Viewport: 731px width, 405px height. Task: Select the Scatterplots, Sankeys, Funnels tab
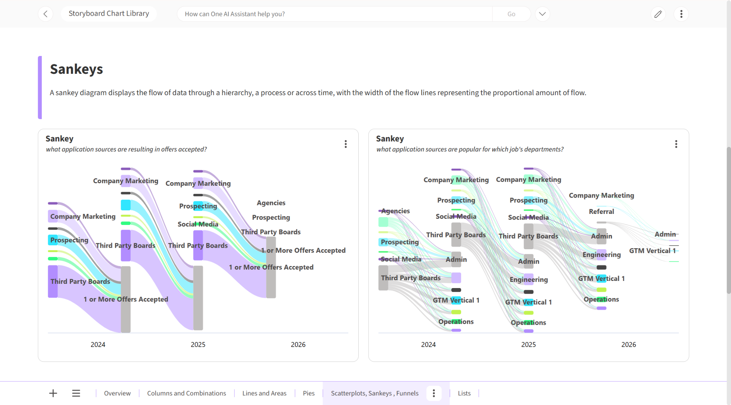[x=374, y=393]
